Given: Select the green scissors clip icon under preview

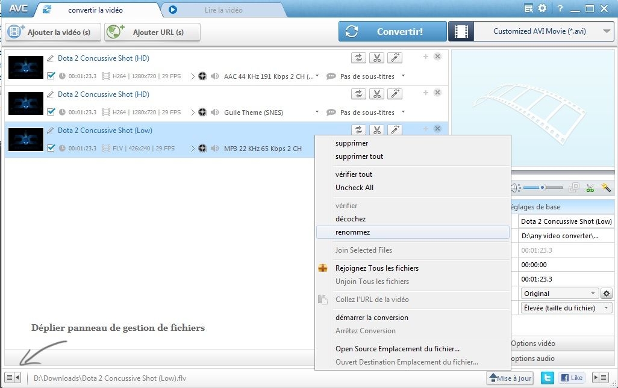Looking at the screenshot, I should pos(590,187).
